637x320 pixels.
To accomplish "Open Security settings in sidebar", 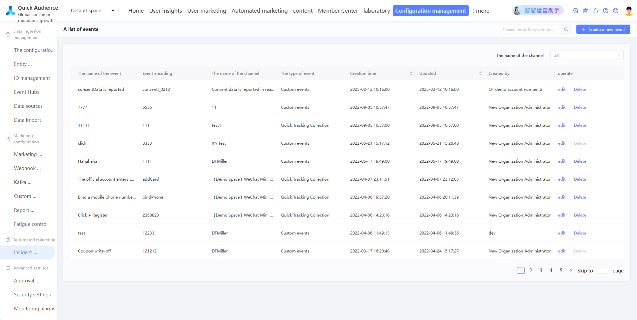I will (x=32, y=295).
